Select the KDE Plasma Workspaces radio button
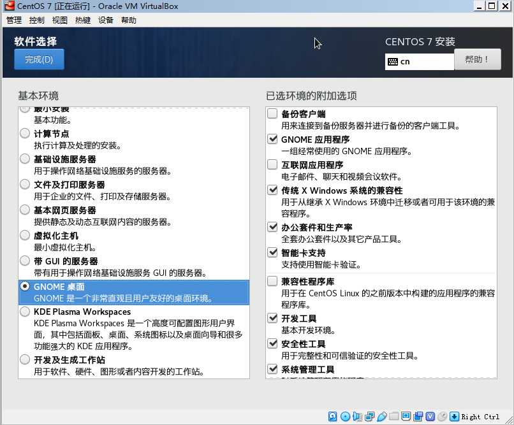This screenshot has height=425, width=514. pos(25,312)
